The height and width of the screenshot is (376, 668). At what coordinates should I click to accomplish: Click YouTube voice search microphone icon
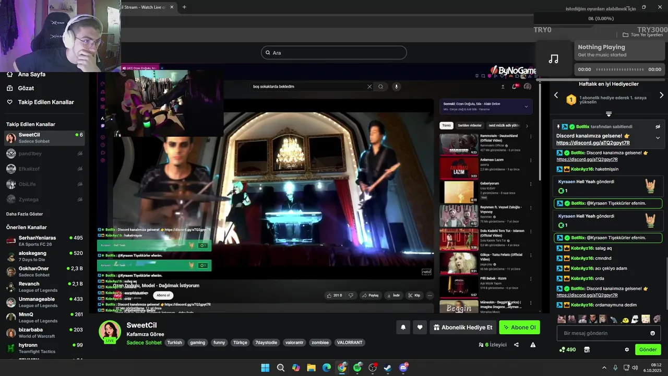coord(396,87)
